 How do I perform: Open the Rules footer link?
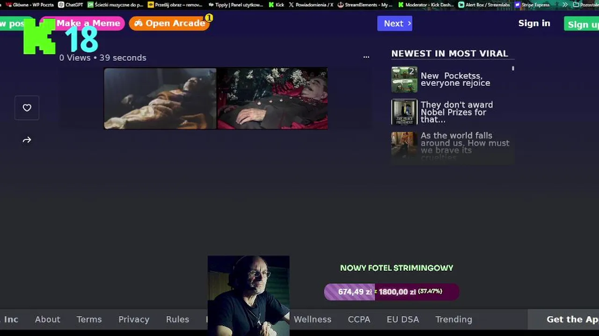coord(177,319)
